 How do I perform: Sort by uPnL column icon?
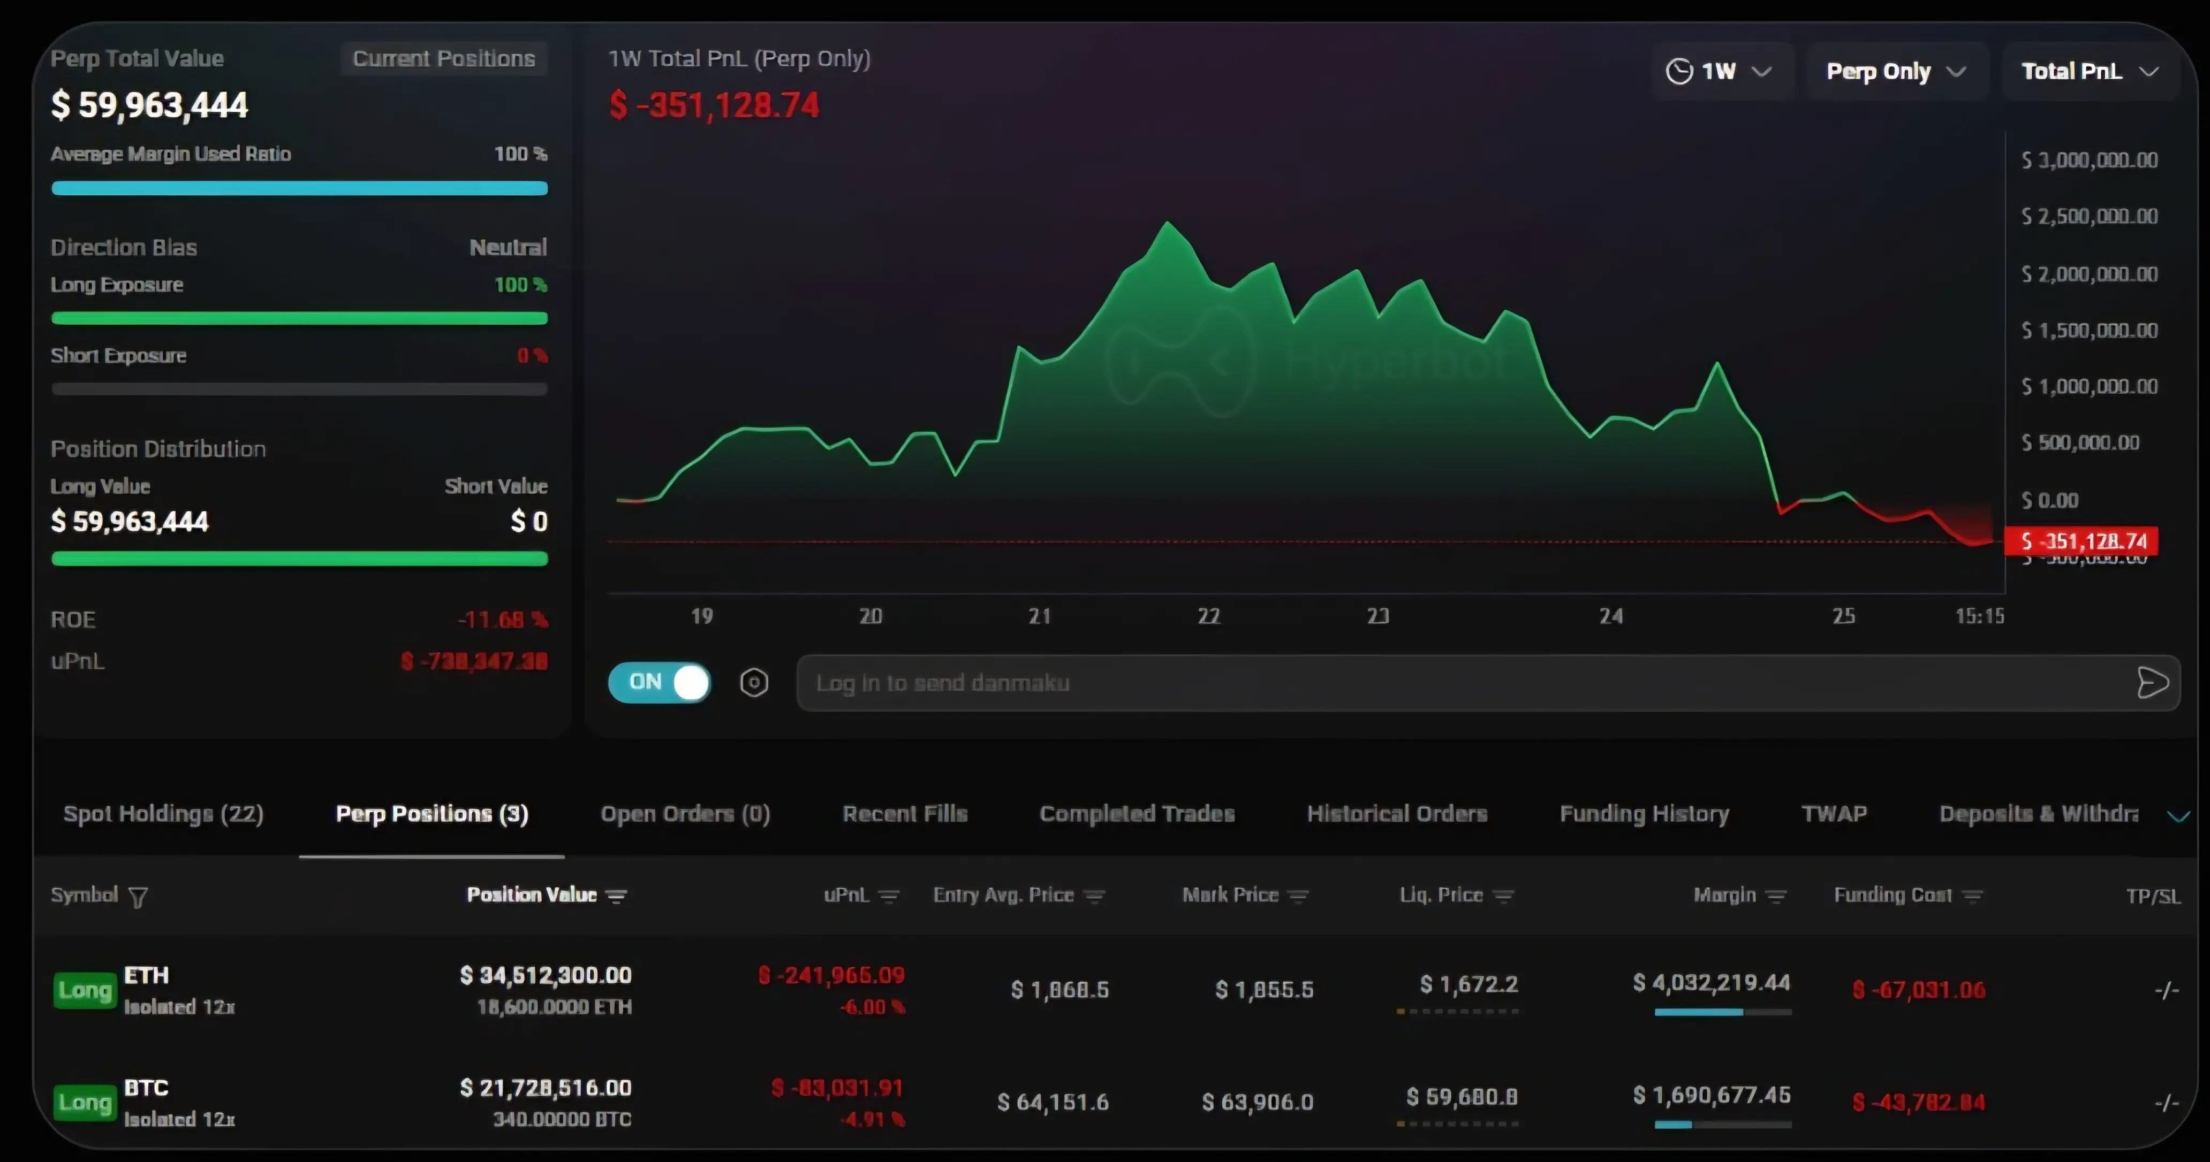click(889, 896)
